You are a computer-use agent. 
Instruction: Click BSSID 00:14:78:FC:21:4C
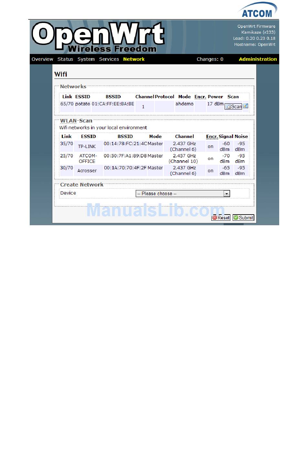(x=125, y=143)
